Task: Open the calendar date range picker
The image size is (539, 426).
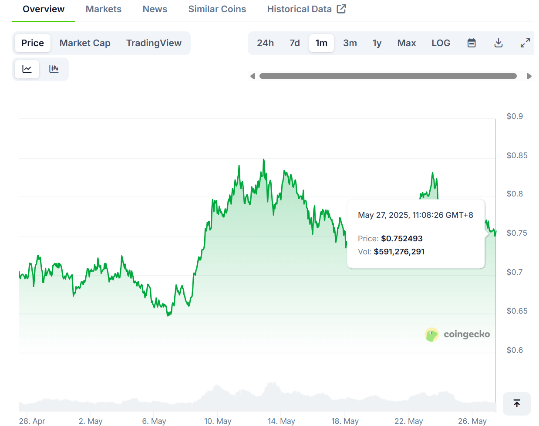Action: click(472, 43)
